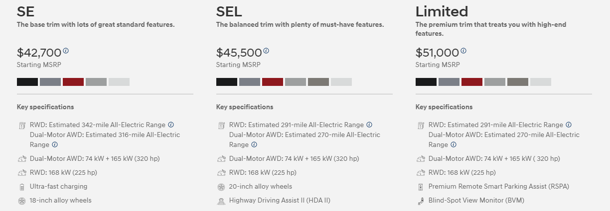
Task: Click info icon next to $42,700 price
Action: pyautogui.click(x=66, y=51)
